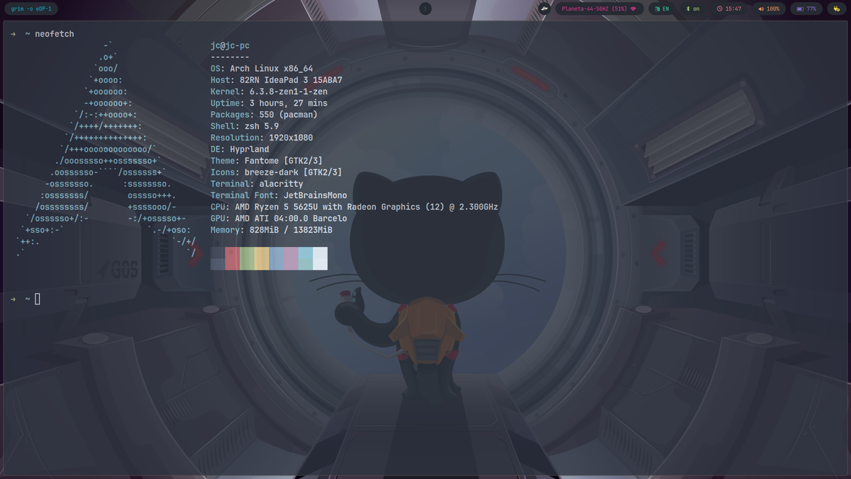
Task: Click the 'Packages: 550 (pacman)' line
Action: click(265, 114)
